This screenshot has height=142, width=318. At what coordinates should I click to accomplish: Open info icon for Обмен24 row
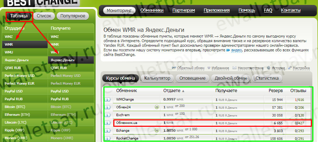coord(108,107)
